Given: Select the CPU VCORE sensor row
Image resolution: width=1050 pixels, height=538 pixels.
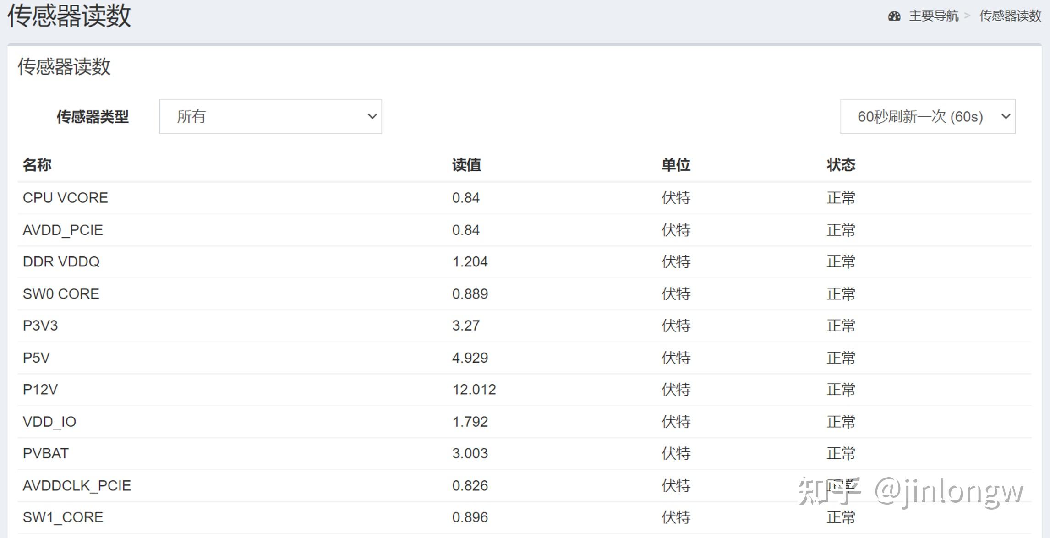Looking at the screenshot, I should point(66,198).
